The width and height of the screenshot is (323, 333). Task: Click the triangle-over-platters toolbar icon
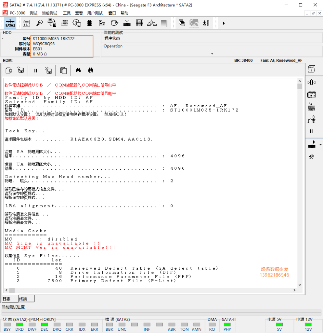[x=127, y=23]
